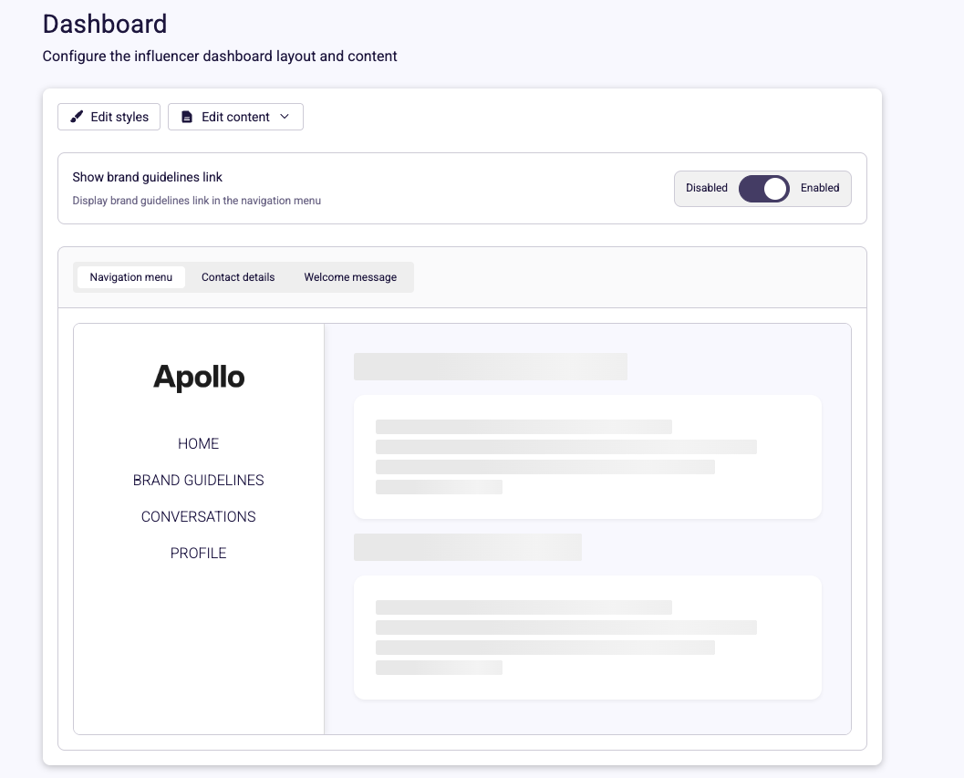This screenshot has width=964, height=778.
Task: Select PROFILE in the dashboard preview menu
Action: point(198,553)
